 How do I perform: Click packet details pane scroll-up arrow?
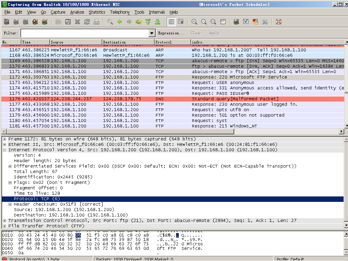coord(346,139)
